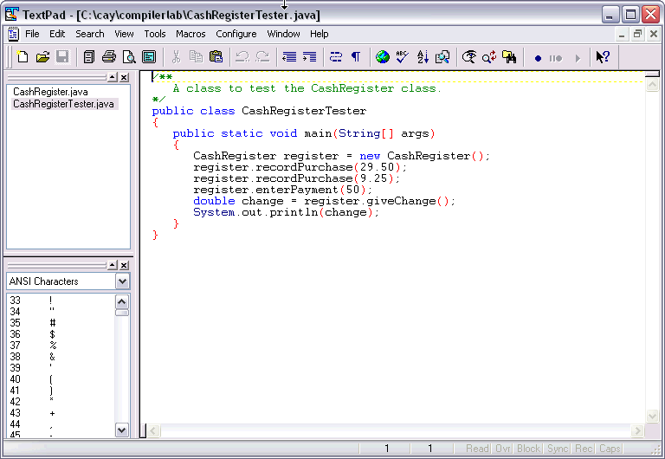Select character 36 dollar sign entry
This screenshot has height=459, width=665.
point(60,334)
